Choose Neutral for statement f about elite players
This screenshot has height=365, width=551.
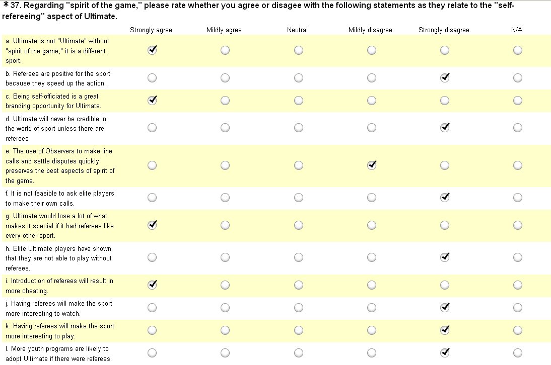pyautogui.click(x=298, y=198)
